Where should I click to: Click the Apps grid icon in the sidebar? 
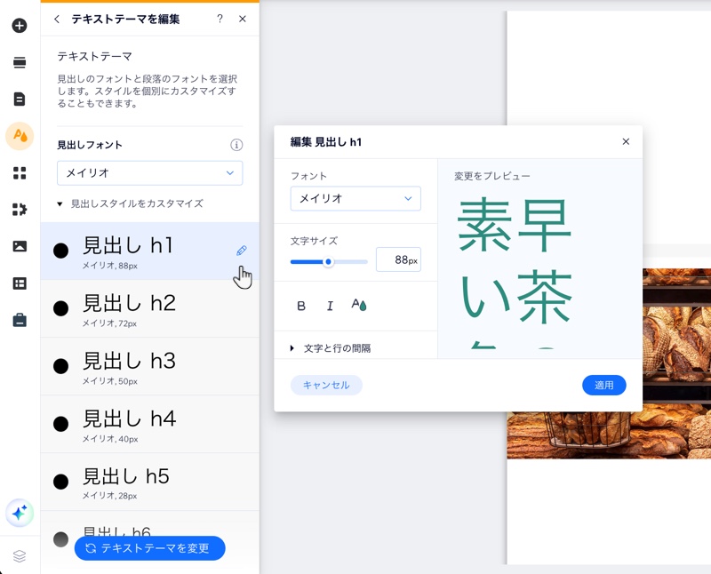18,172
